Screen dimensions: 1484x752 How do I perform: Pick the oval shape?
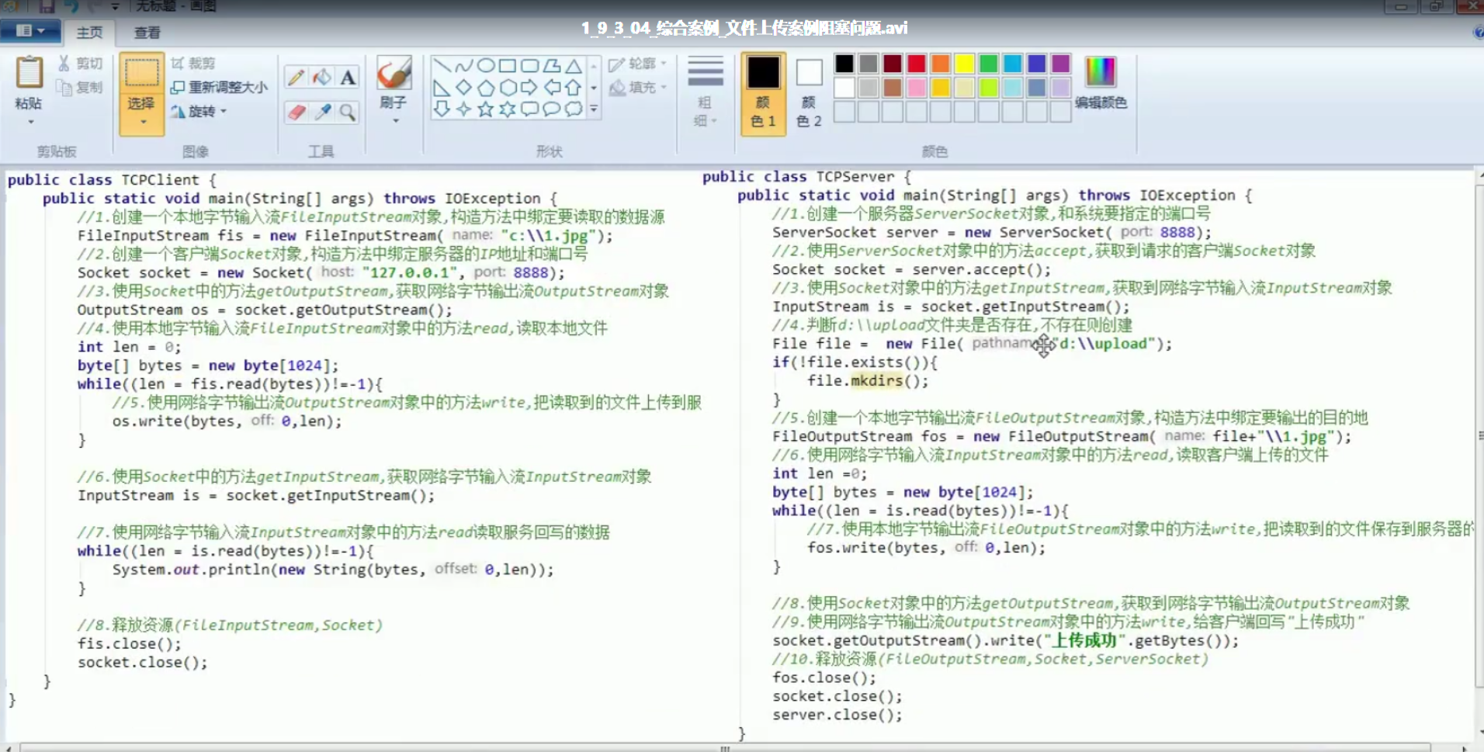coord(486,65)
